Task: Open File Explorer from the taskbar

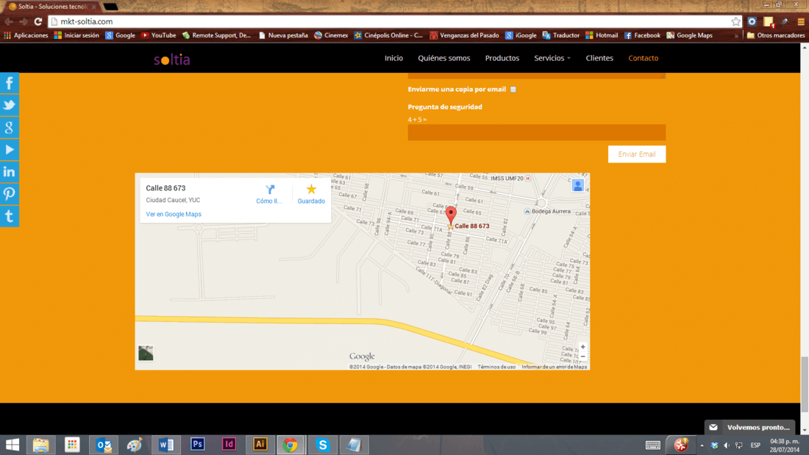Action: pyautogui.click(x=40, y=444)
